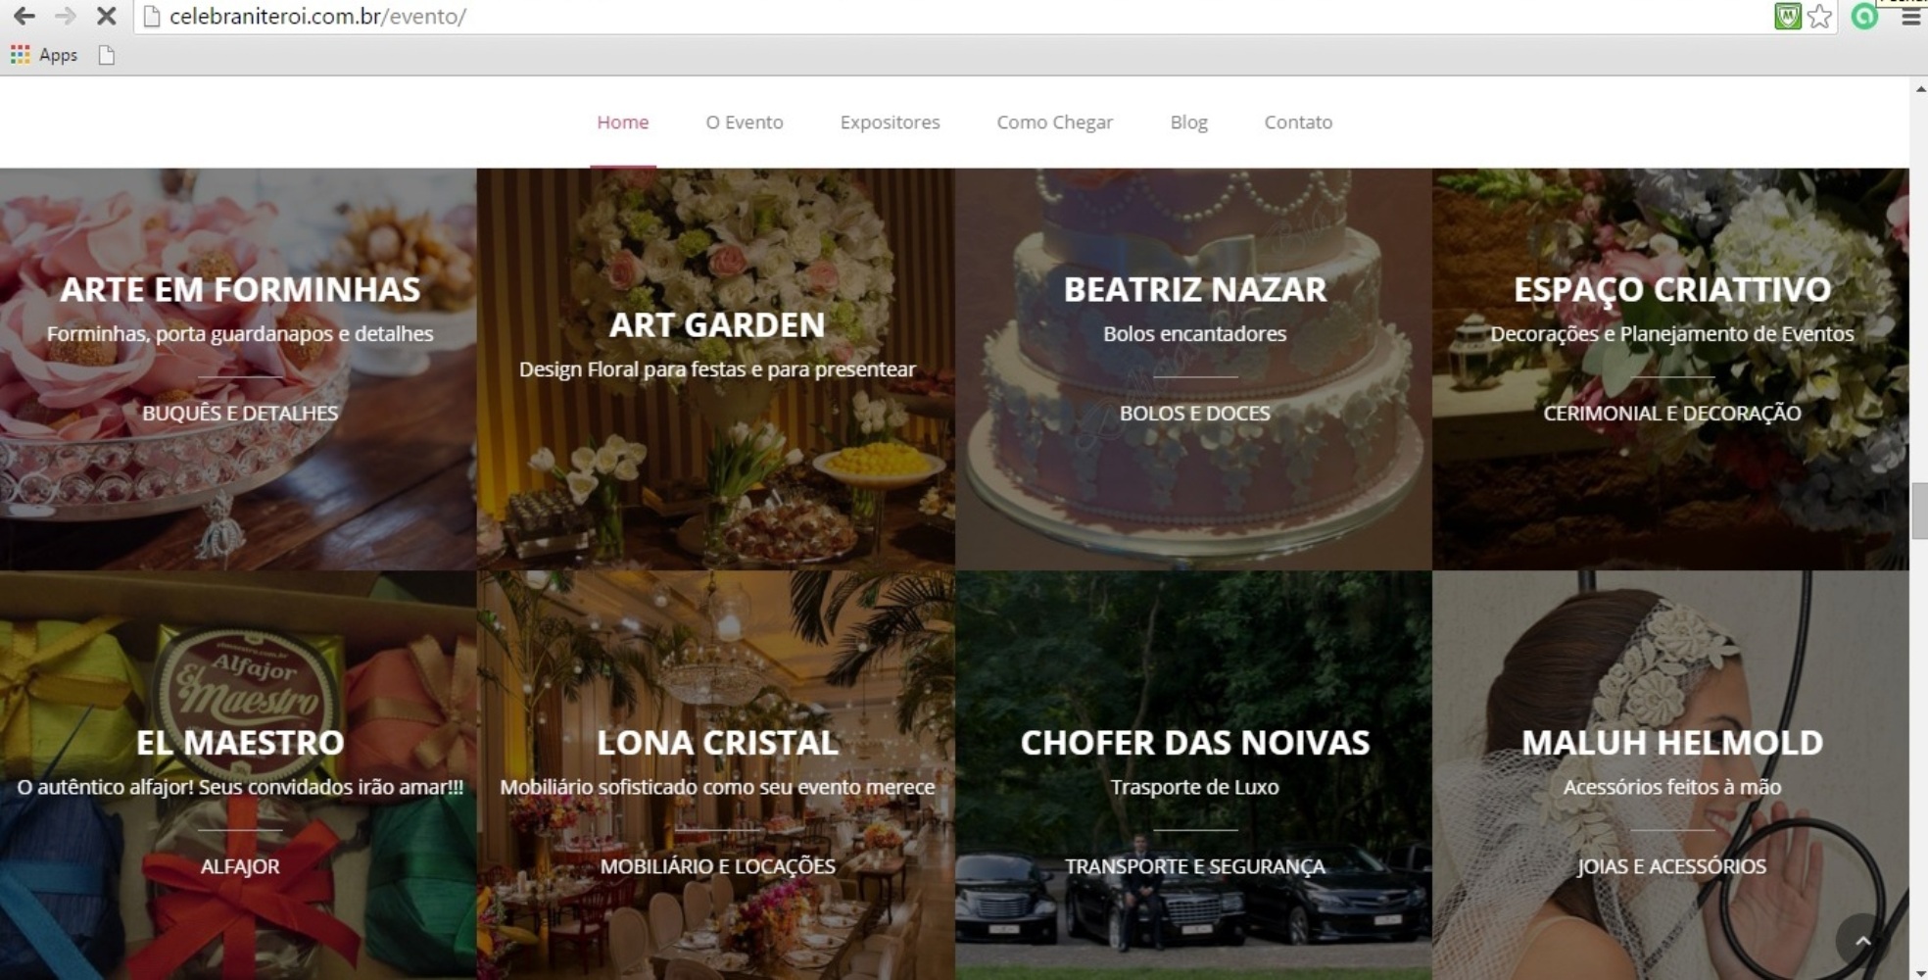Open the Como Chegar link

[1054, 122]
